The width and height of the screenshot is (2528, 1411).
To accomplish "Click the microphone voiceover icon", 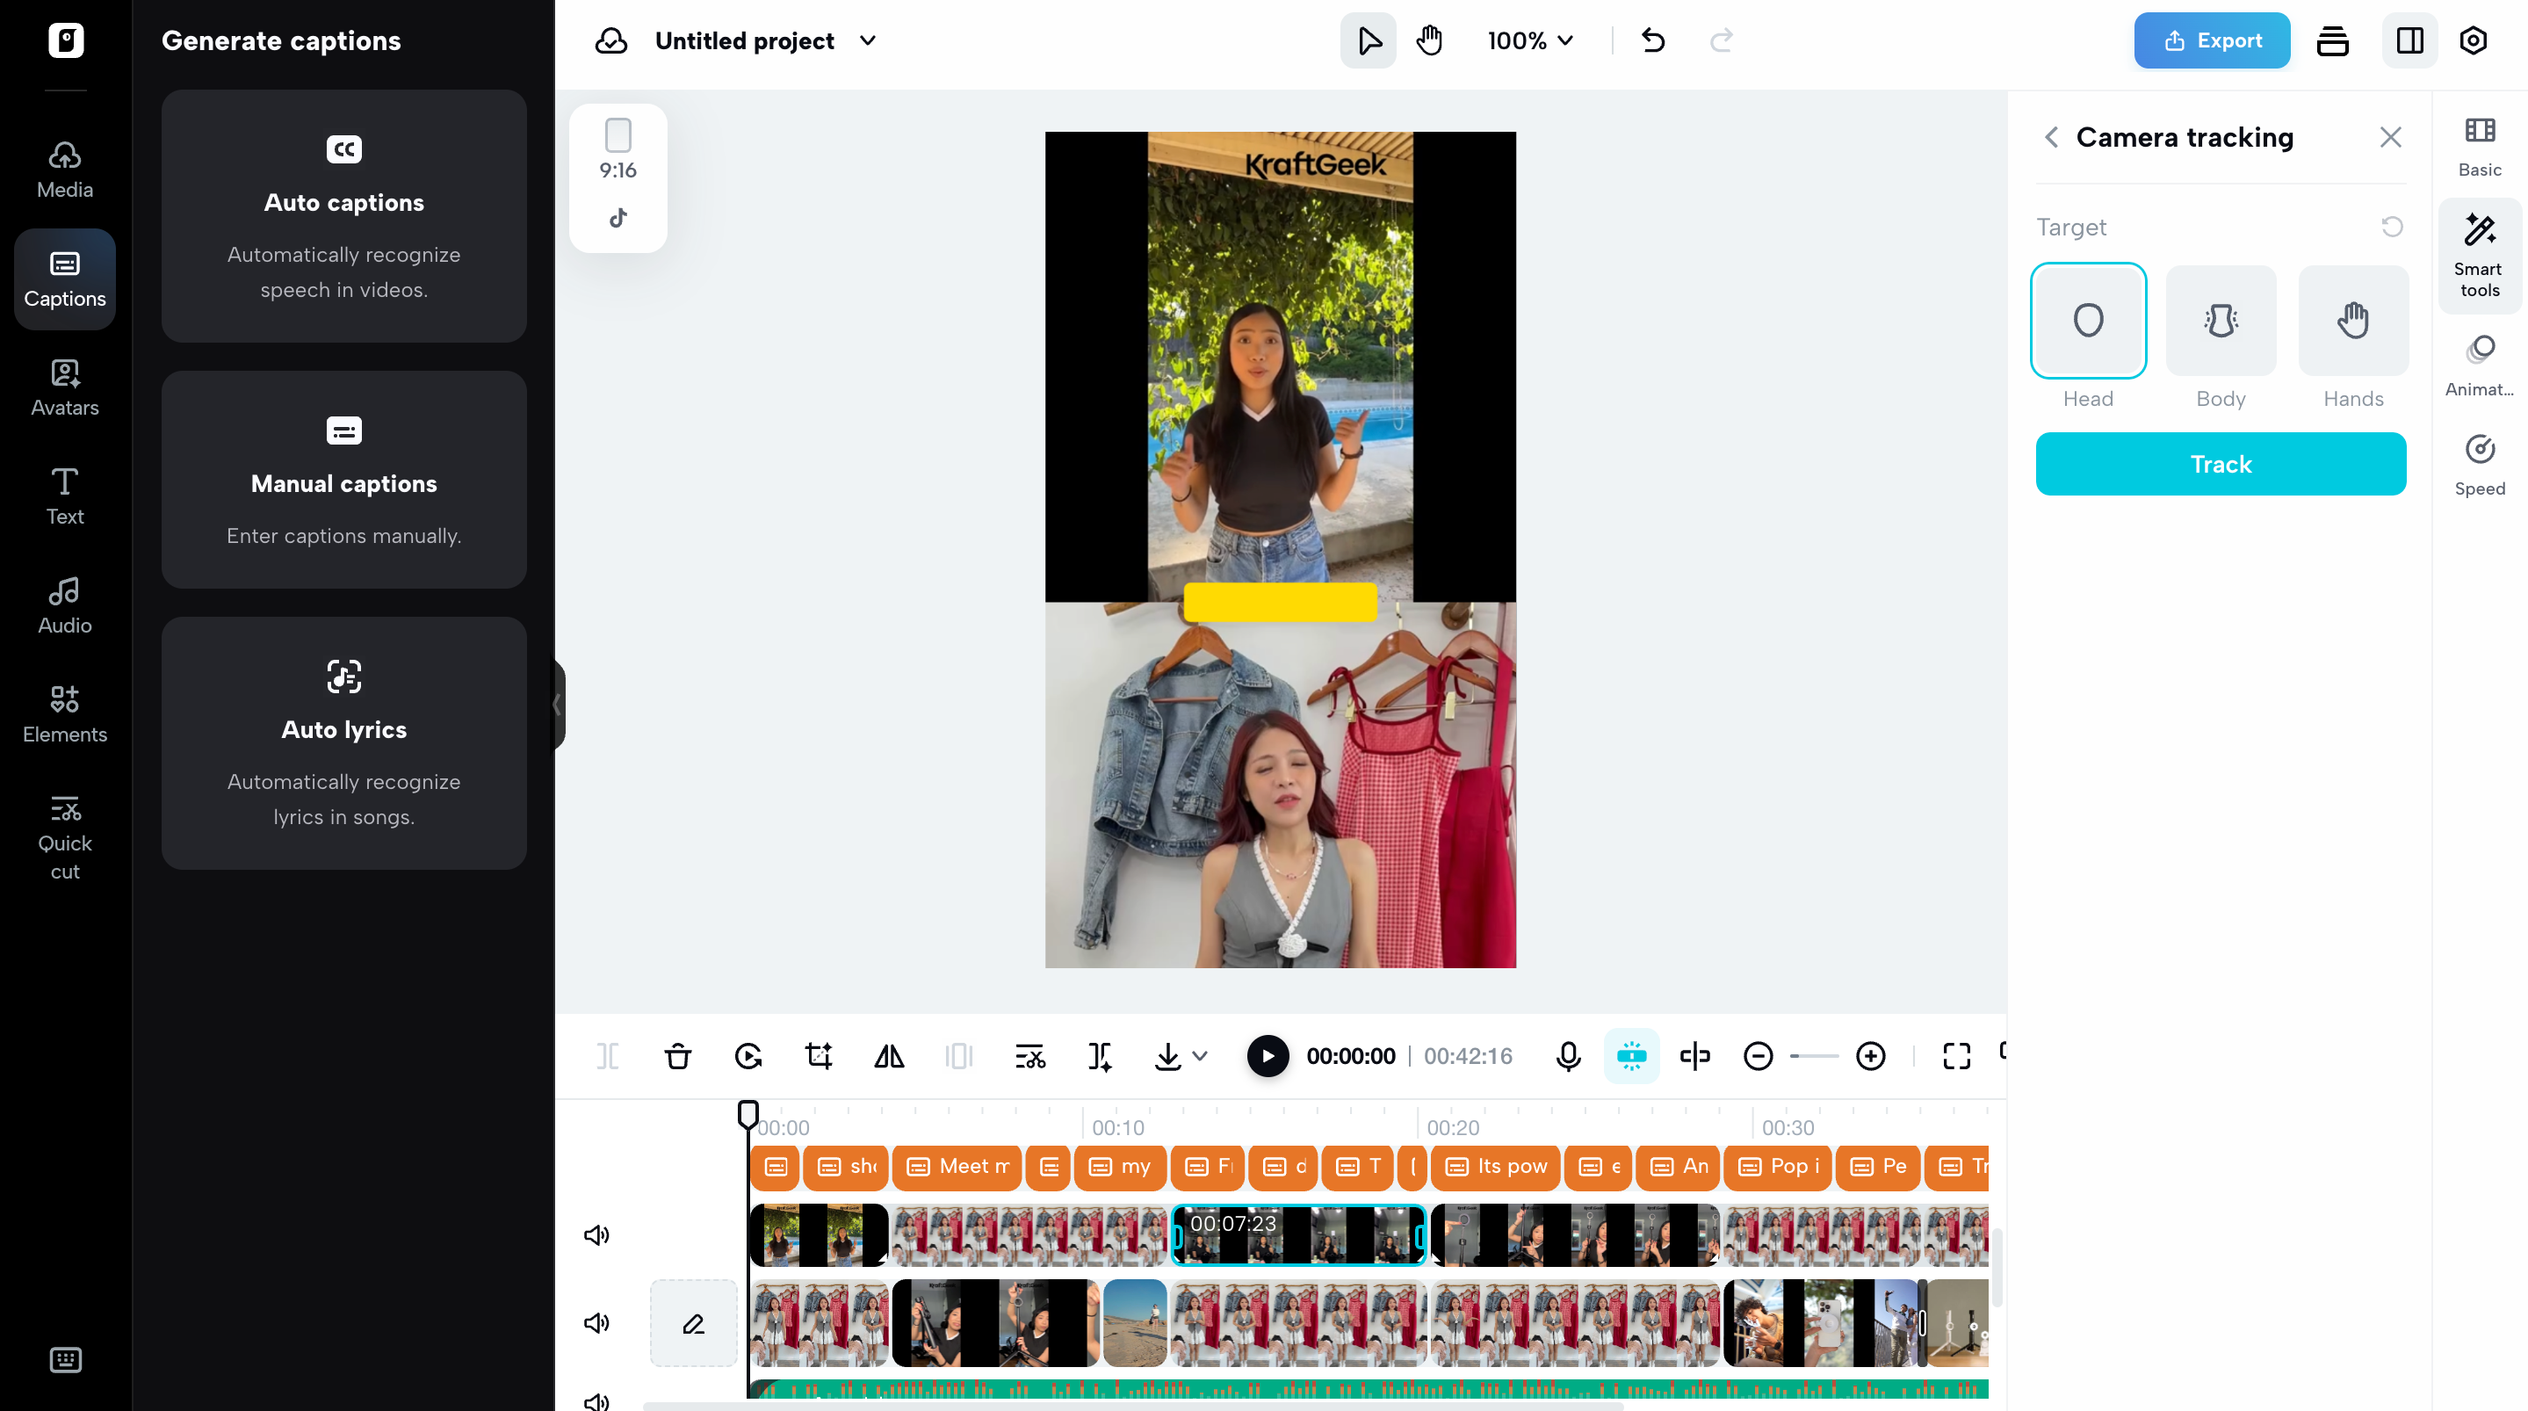I will 1567,1057.
